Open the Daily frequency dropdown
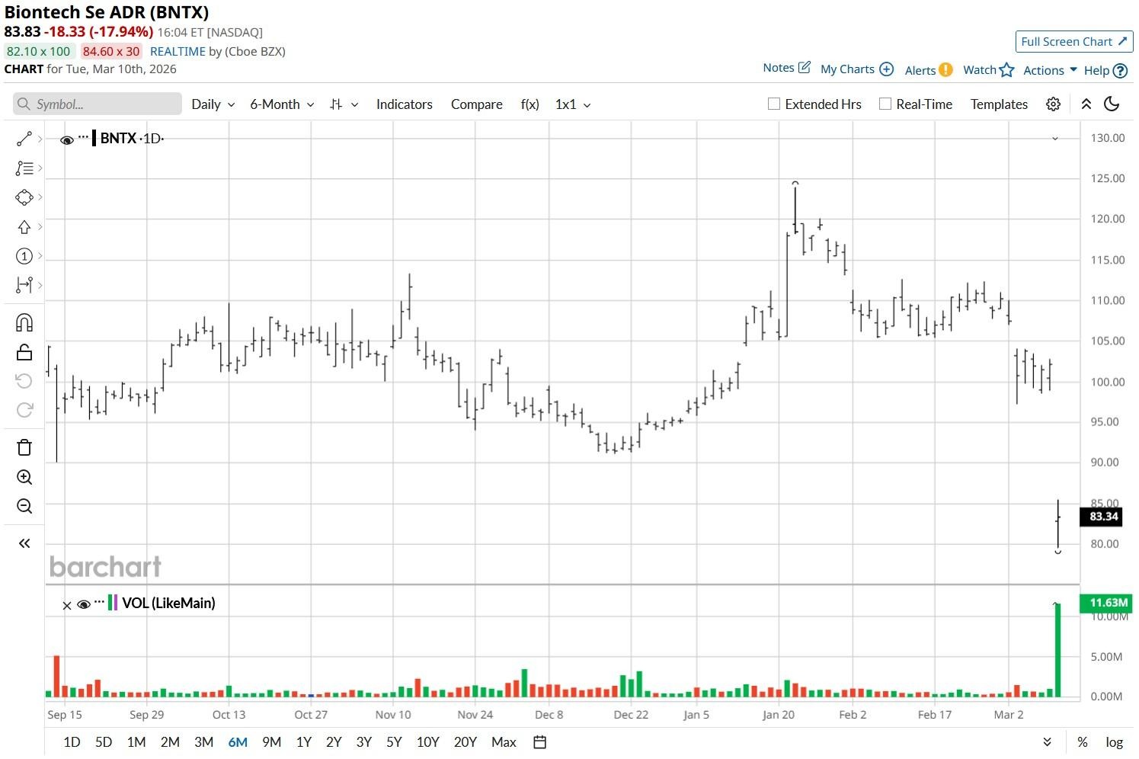Screen dimensions: 1139x759 pyautogui.click(x=213, y=104)
